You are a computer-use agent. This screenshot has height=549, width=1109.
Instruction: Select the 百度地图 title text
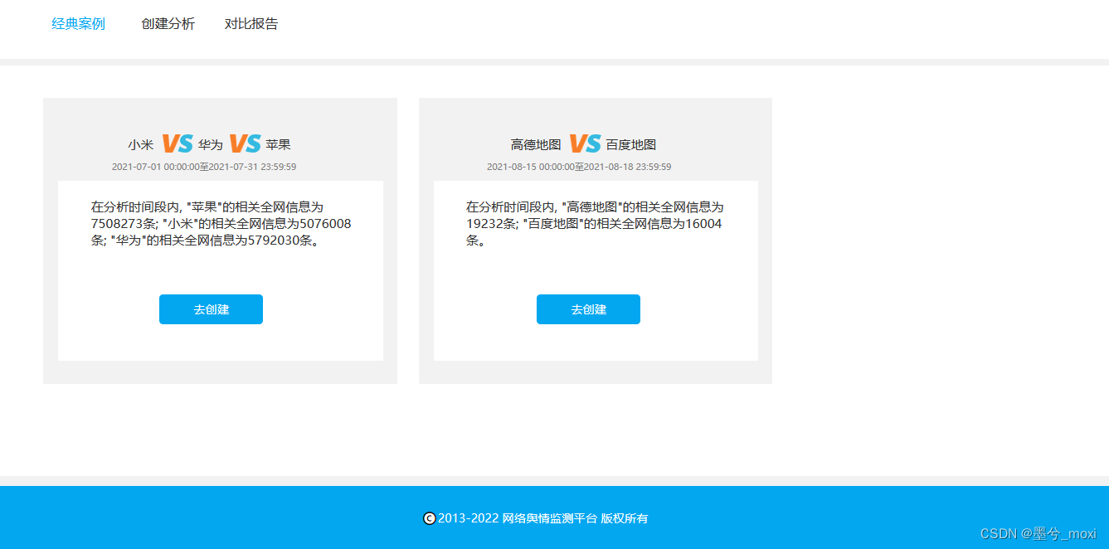[x=631, y=145]
